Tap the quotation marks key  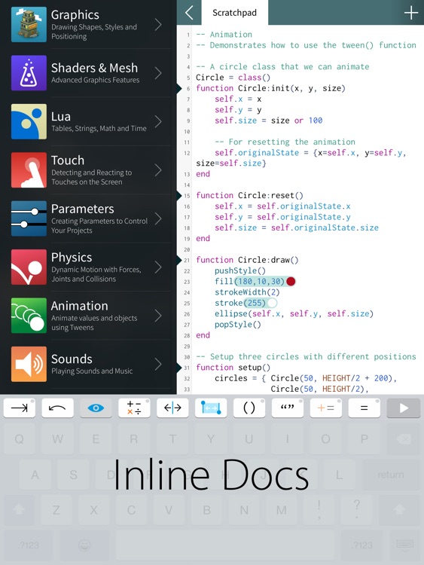click(x=288, y=408)
